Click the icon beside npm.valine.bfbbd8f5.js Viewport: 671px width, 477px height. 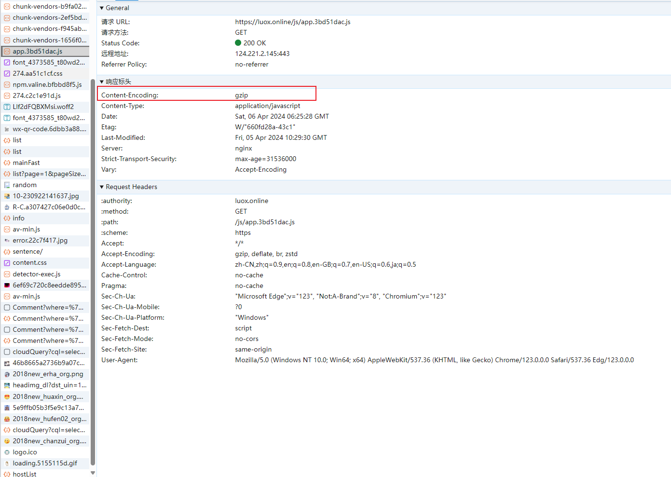click(x=7, y=84)
